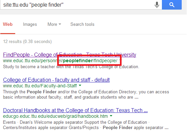Image resolution: width=187 pixels, height=134 pixels.
Task: Click the search query input field
Action: click(x=78, y=5)
